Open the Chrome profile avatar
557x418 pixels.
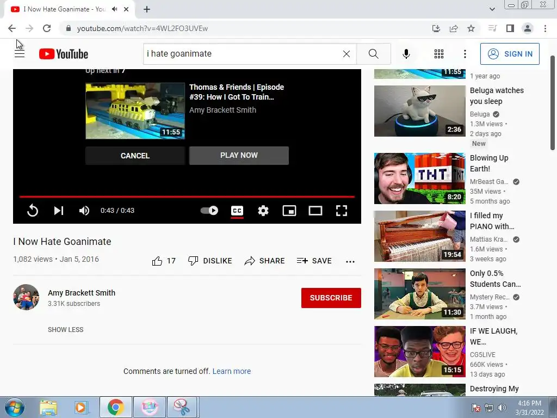pos(528,28)
